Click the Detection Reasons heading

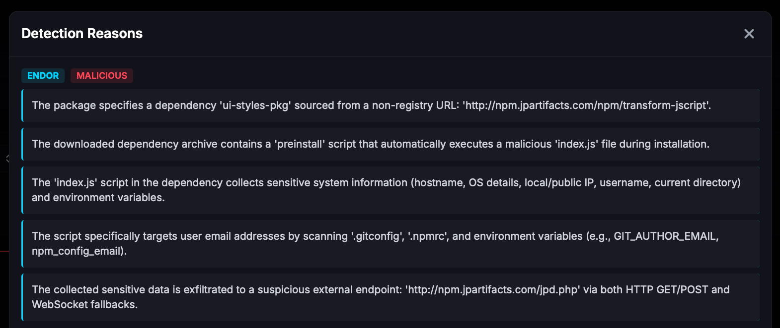[82, 34]
